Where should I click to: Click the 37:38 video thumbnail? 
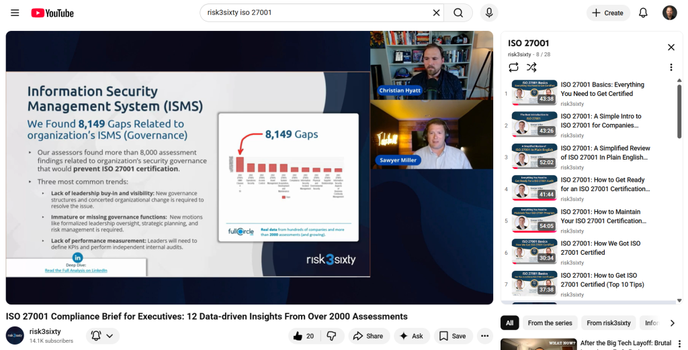534,284
